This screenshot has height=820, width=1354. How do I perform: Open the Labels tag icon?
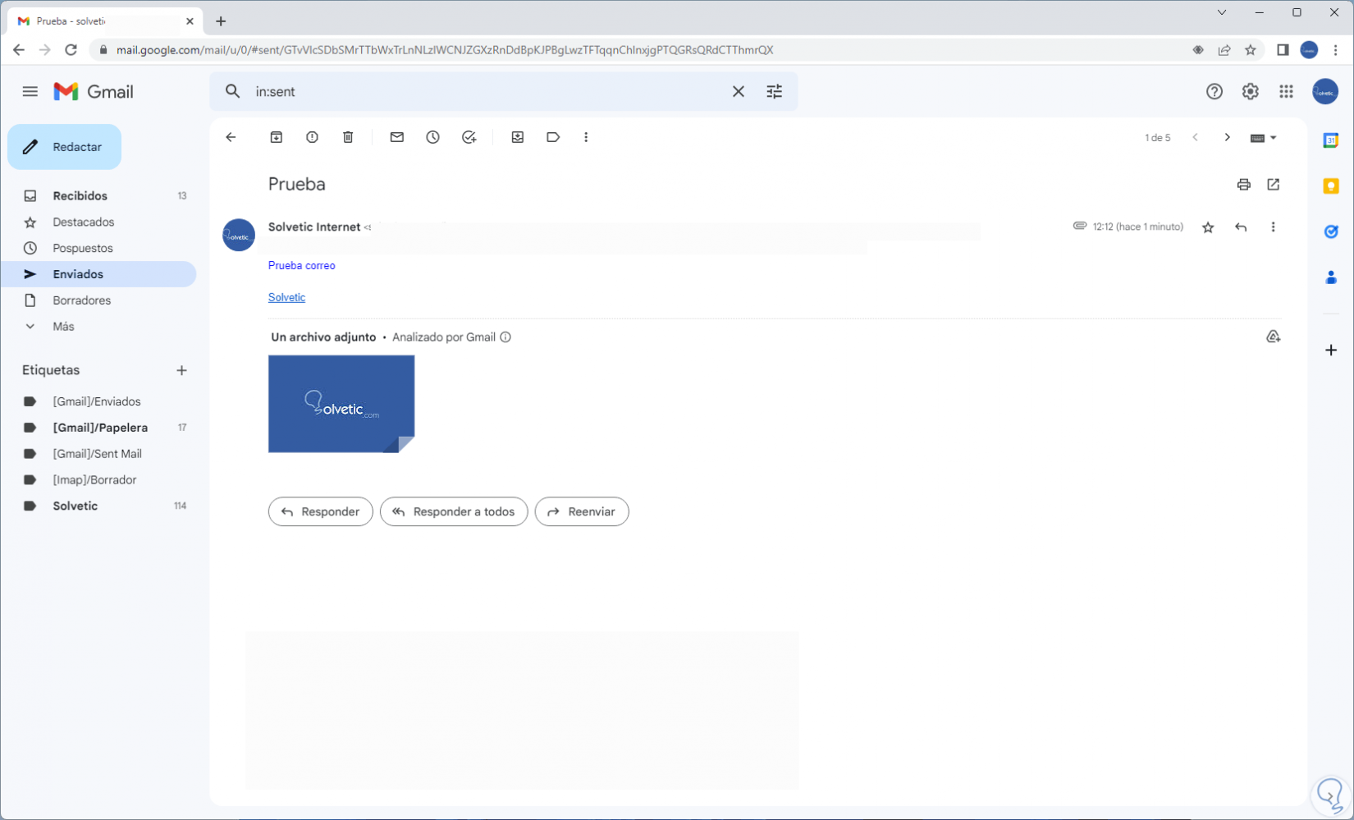(553, 137)
